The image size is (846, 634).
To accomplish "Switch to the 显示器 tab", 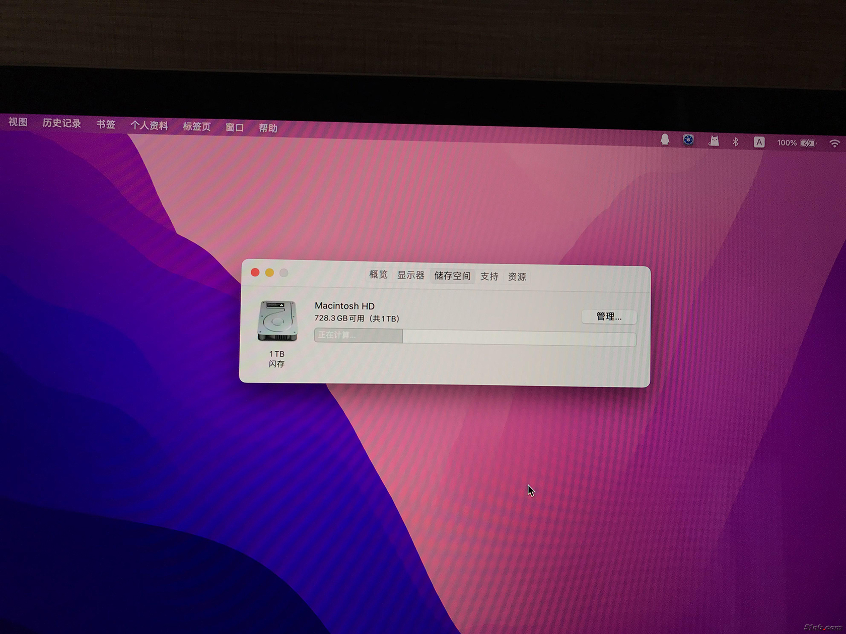I will [x=410, y=275].
